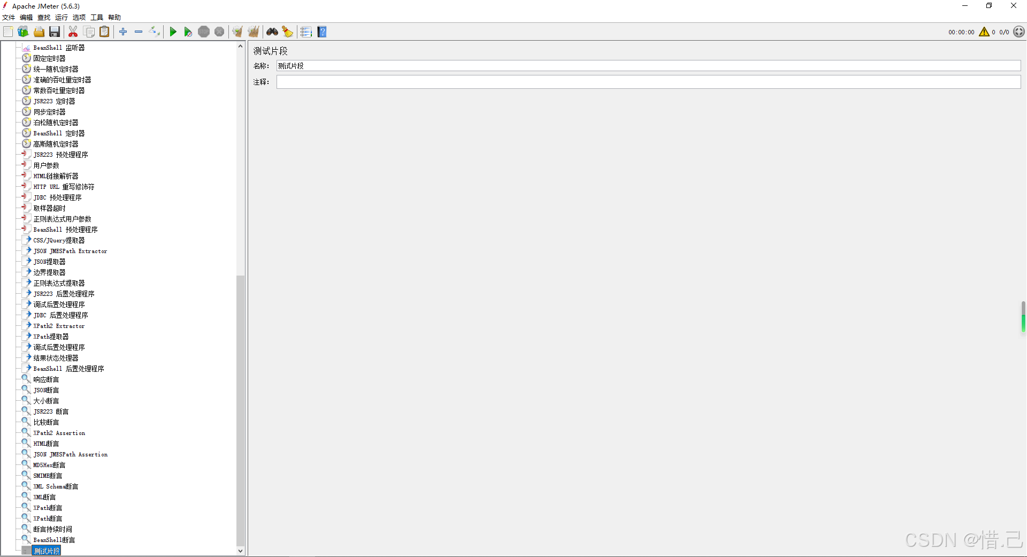Open the 运行 menu
The width and height of the screenshot is (1027, 557).
[62, 18]
